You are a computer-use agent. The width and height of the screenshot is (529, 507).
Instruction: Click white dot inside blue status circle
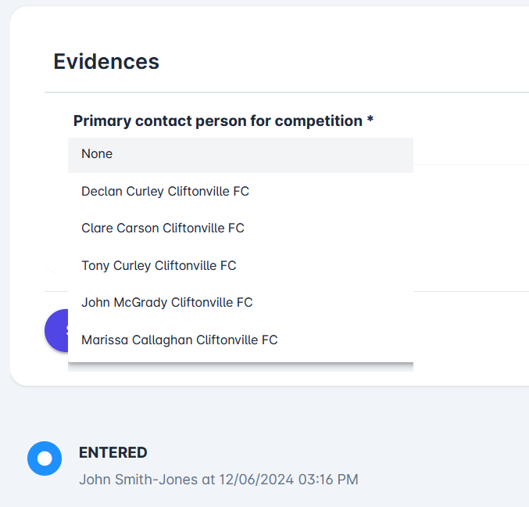coord(45,458)
